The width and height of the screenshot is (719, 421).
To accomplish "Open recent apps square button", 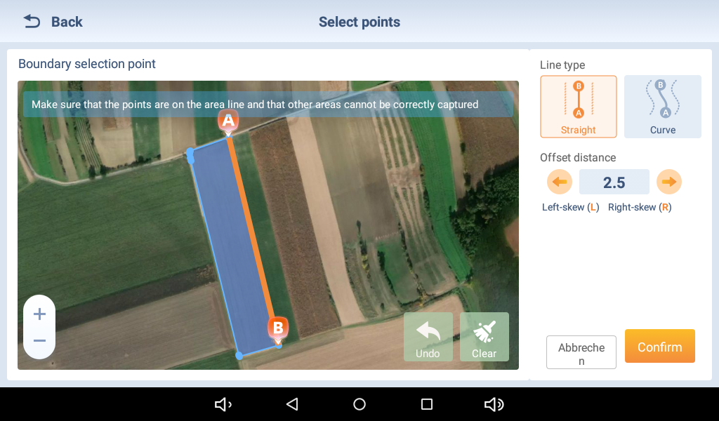I will click(x=427, y=404).
